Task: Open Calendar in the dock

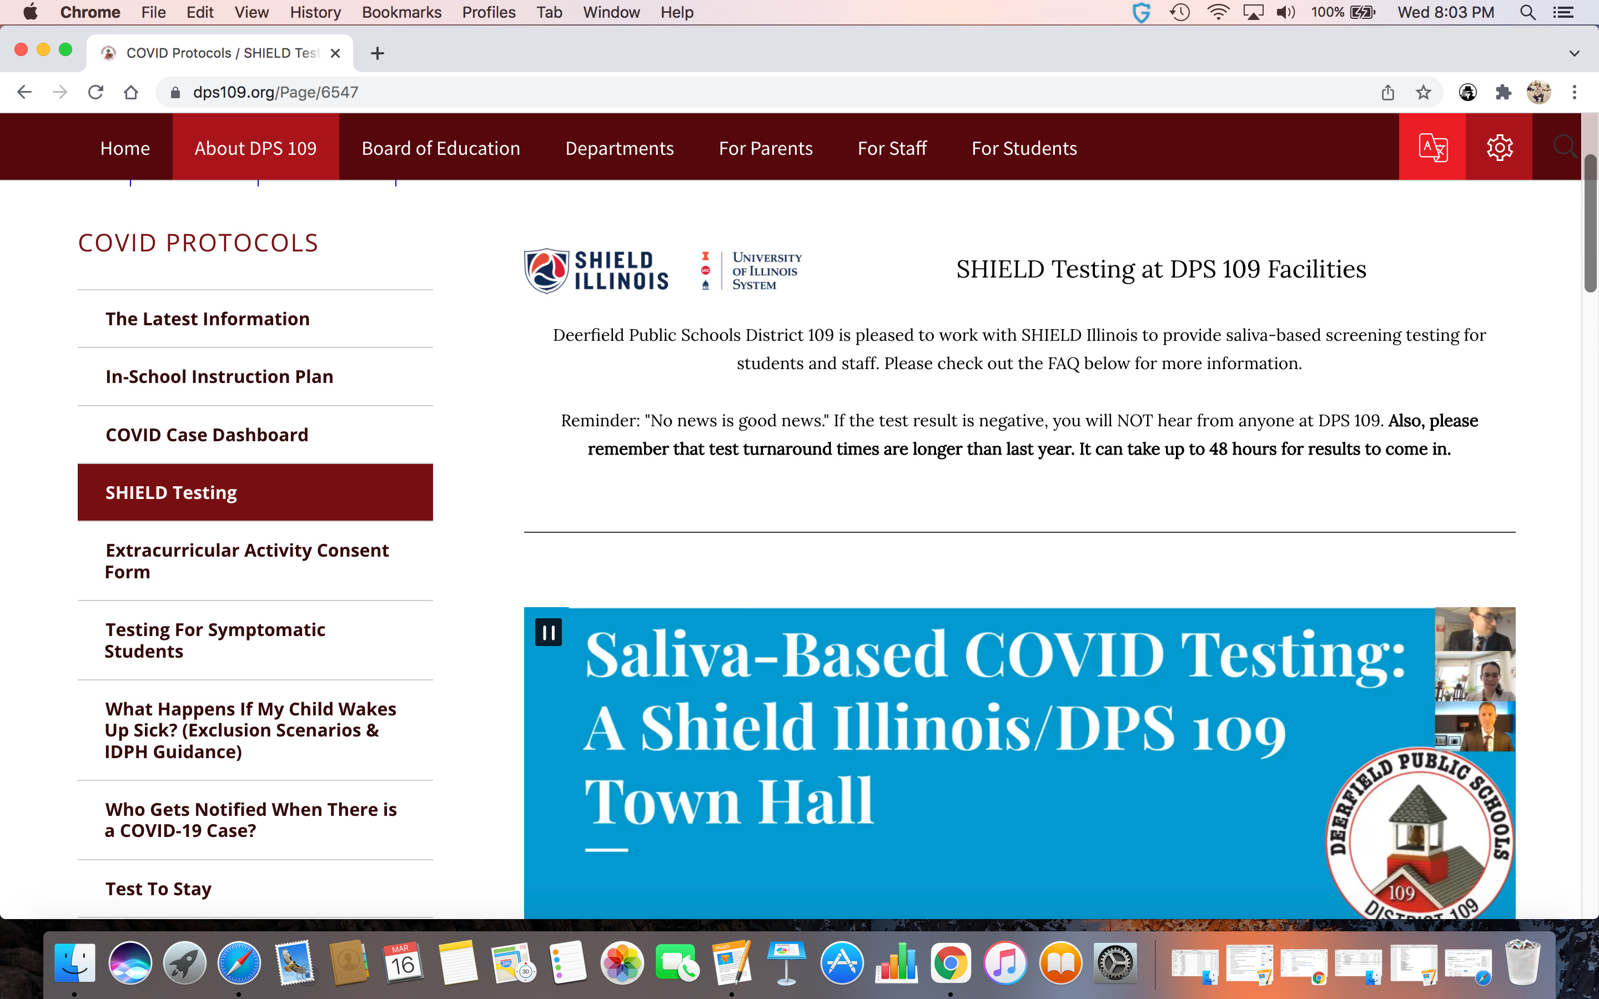Action: tap(403, 963)
